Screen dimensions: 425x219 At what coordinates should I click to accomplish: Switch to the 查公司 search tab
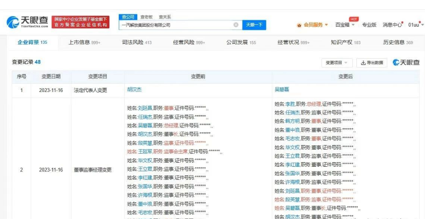128,17
